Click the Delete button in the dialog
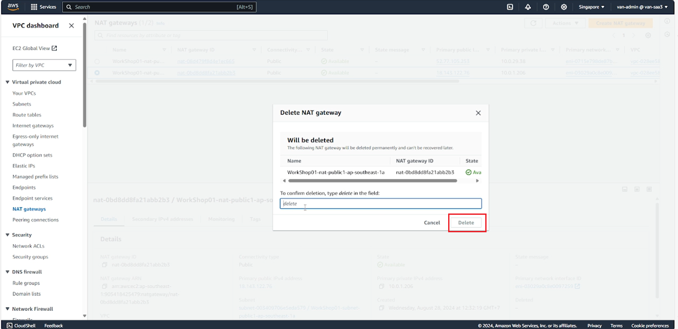The image size is (678, 329). 466,223
